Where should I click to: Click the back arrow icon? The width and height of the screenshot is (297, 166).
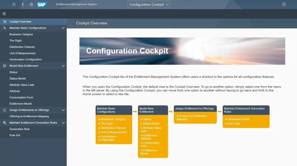(x=23, y=5)
